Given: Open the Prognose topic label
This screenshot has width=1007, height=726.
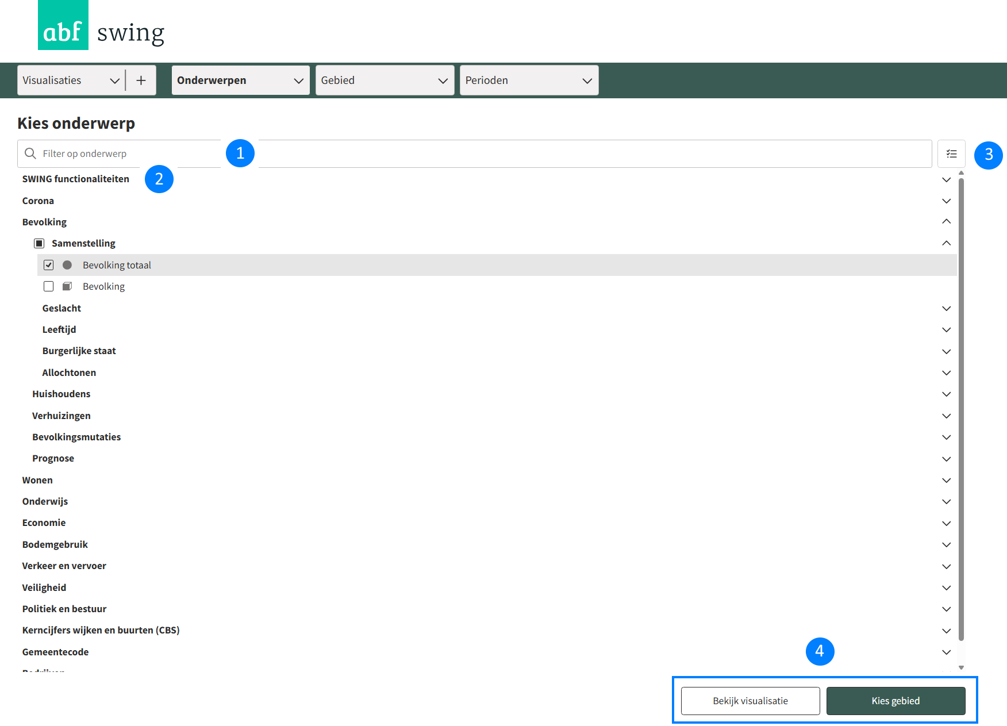Looking at the screenshot, I should [x=53, y=458].
